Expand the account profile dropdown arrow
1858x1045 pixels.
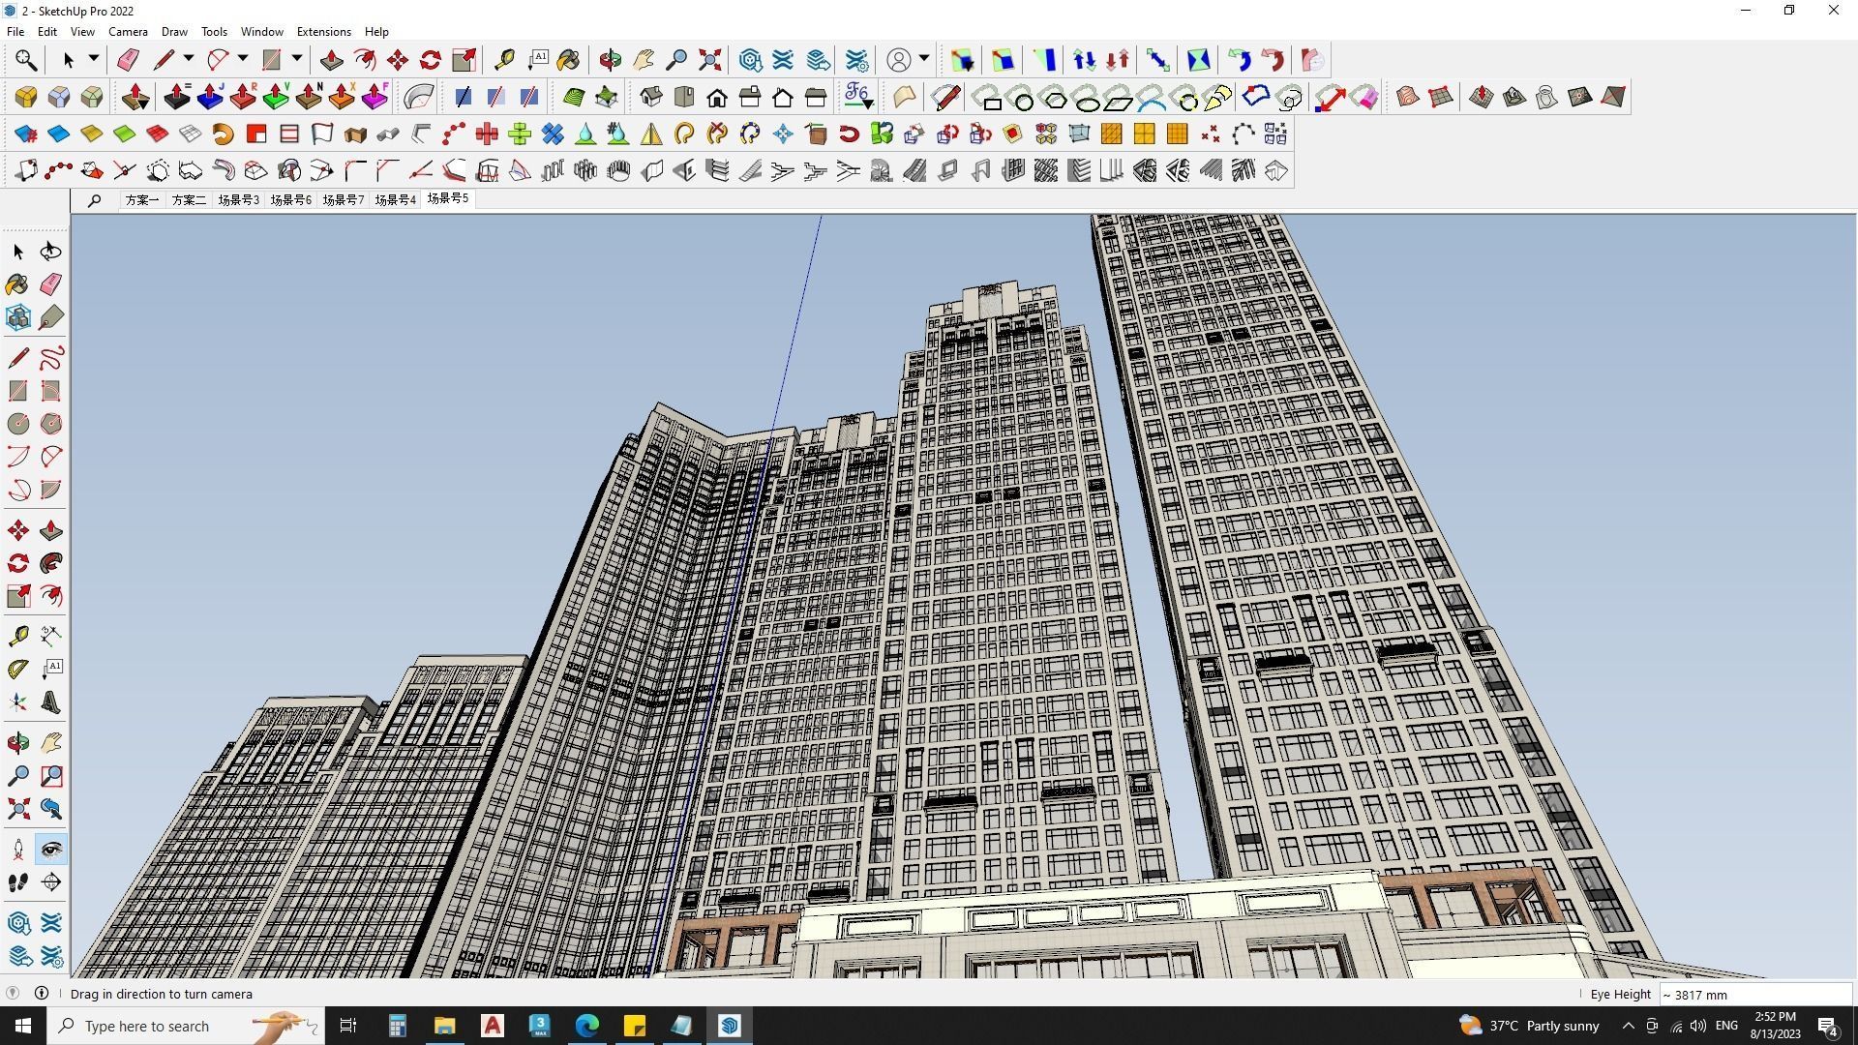[924, 59]
